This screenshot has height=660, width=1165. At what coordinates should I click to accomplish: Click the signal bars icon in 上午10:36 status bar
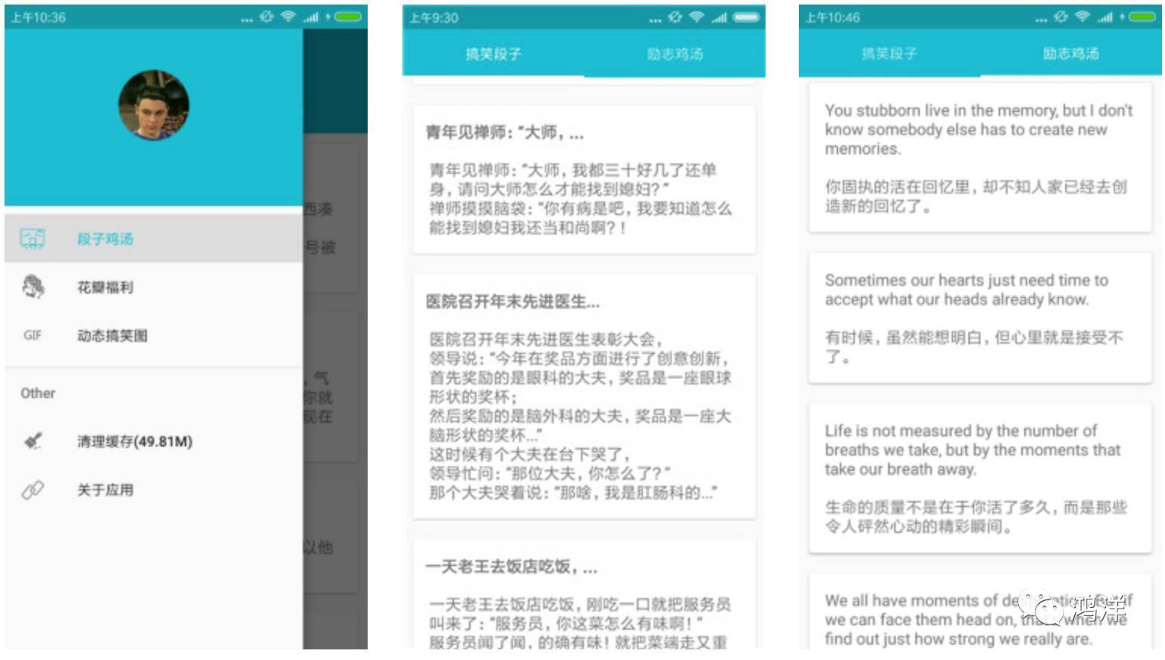pyautogui.click(x=310, y=17)
